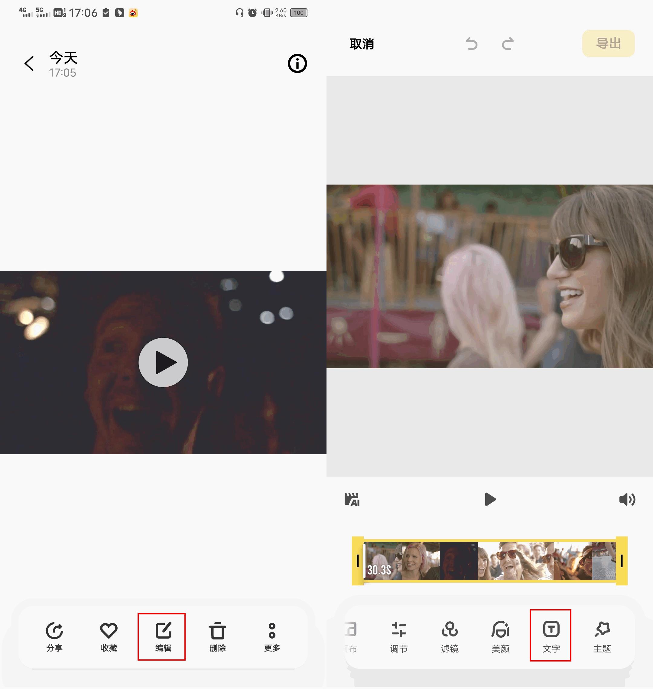
Task: Play the video in the editor
Action: pyautogui.click(x=490, y=499)
